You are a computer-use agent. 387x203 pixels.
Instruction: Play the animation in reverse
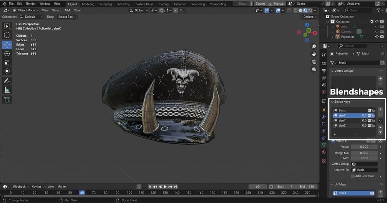[x=160, y=187]
